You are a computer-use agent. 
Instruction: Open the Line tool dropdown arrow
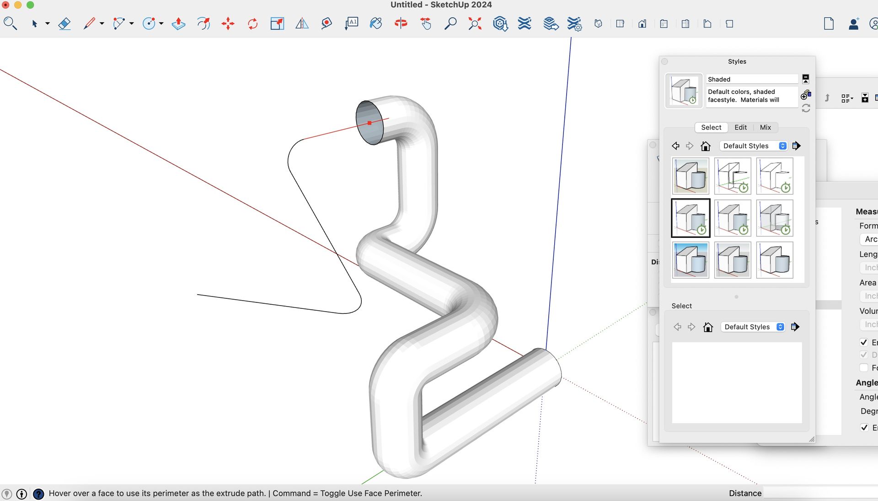pos(102,23)
